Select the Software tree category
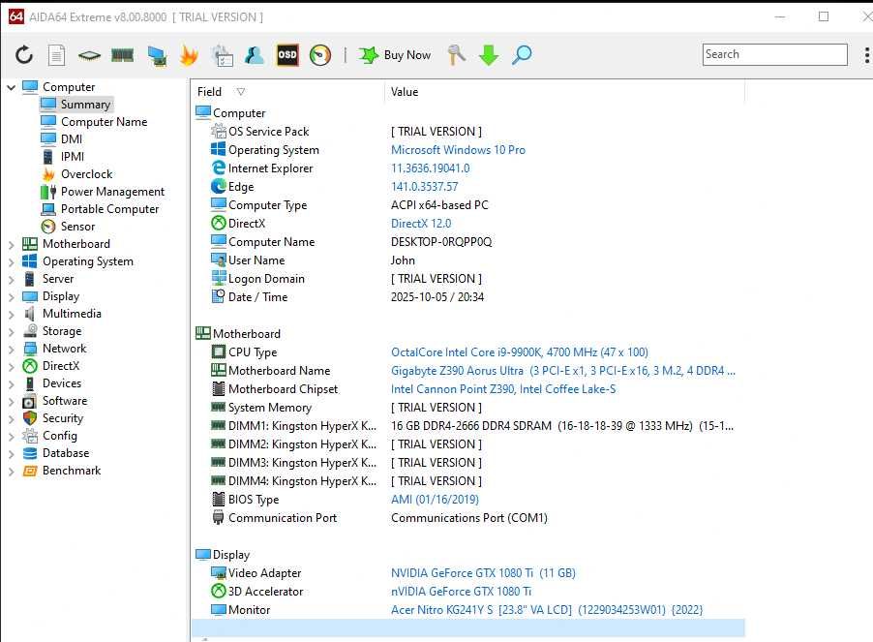The height and width of the screenshot is (642, 873). pyautogui.click(x=54, y=400)
